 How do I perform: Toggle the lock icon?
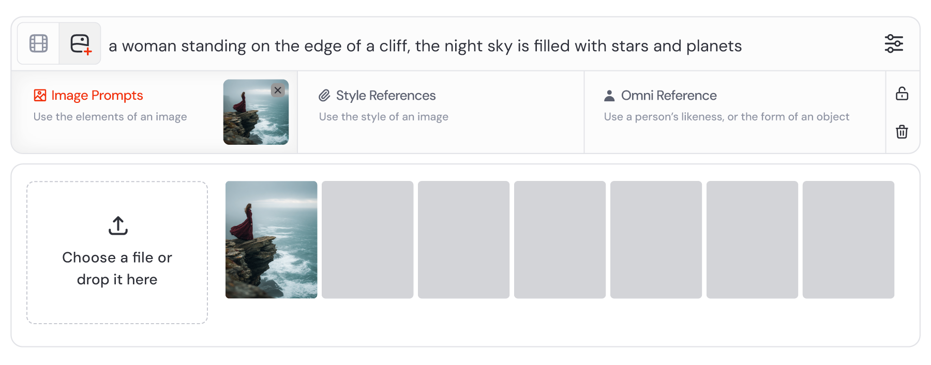(902, 94)
